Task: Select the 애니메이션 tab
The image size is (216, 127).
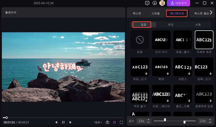Action: point(177,14)
